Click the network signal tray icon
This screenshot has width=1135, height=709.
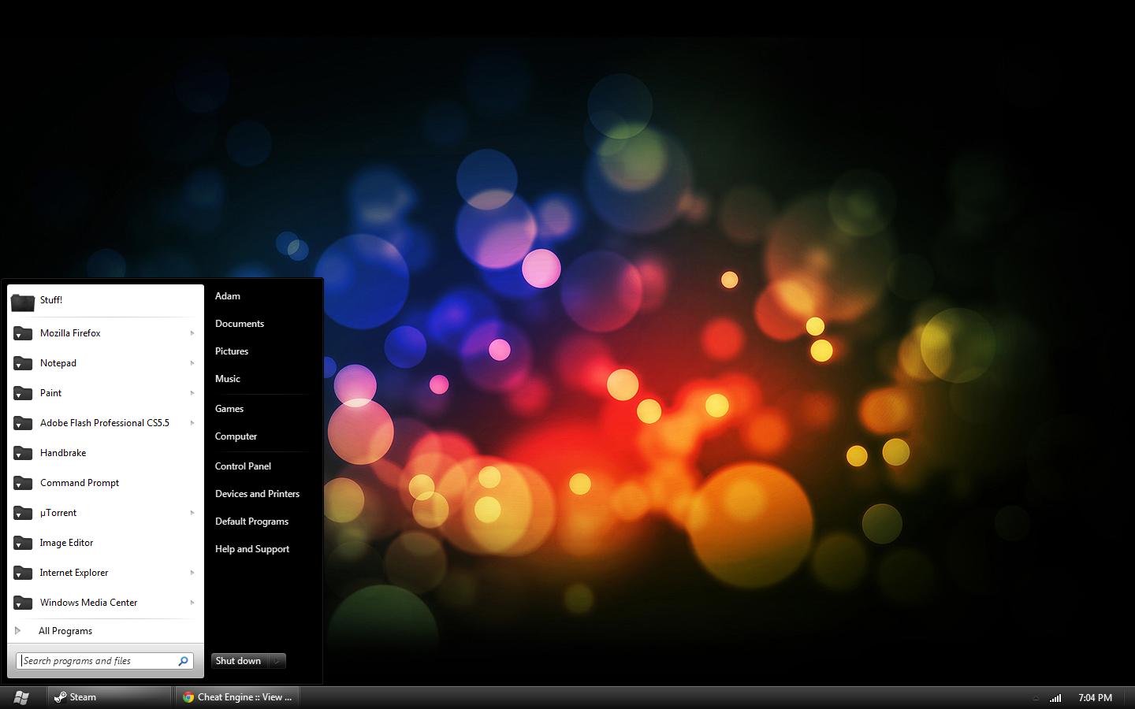1055,698
